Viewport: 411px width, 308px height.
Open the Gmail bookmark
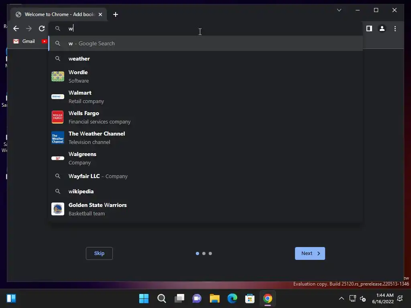point(24,41)
